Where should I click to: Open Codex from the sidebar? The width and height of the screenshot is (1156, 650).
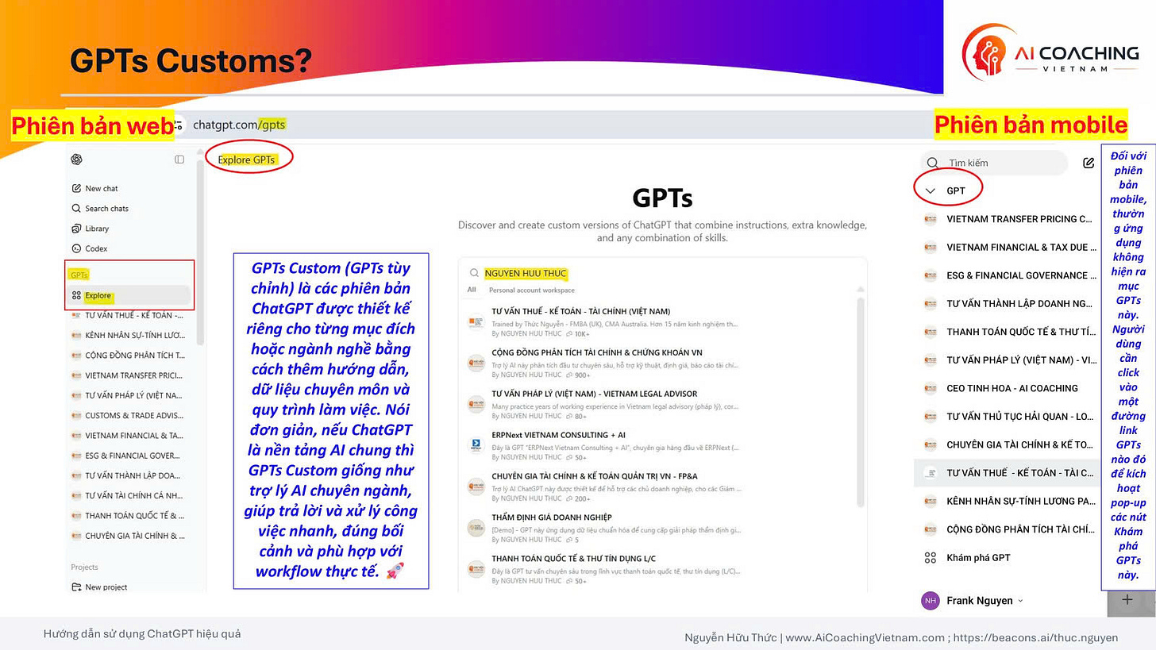point(90,248)
